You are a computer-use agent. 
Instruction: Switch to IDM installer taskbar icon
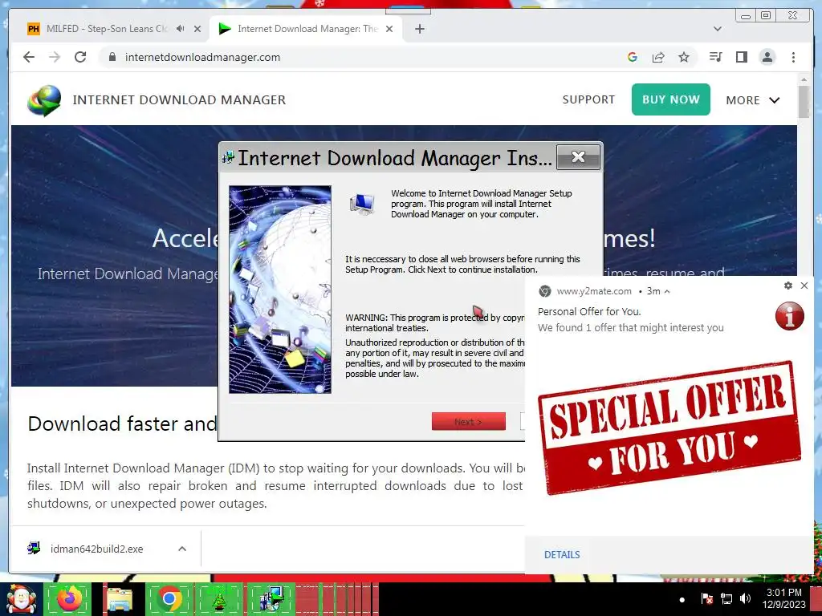[x=271, y=598]
